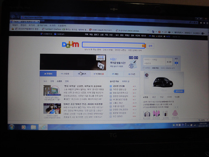Open the 도움말(H) menu
The height and width of the screenshot is (157, 209).
click(62, 25)
